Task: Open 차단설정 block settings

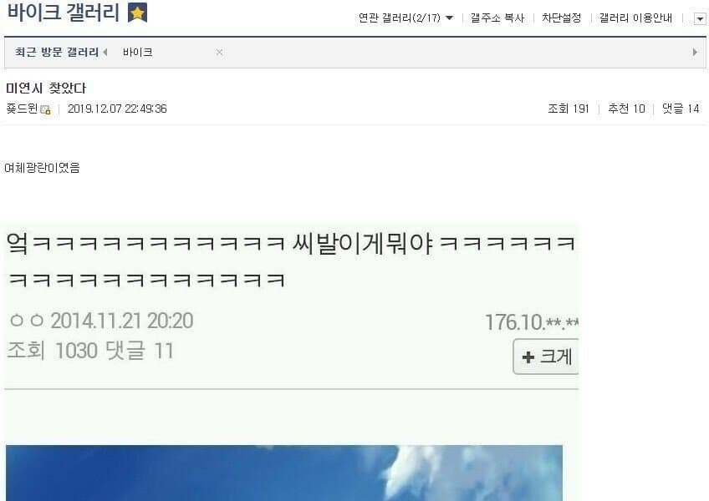Action: tap(562, 18)
